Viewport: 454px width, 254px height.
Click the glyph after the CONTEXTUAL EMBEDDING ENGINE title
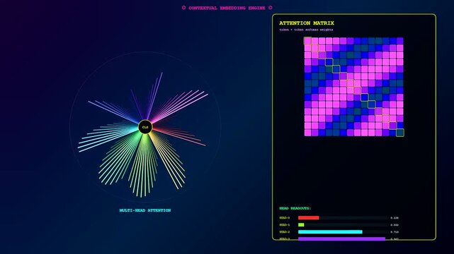tap(270, 8)
